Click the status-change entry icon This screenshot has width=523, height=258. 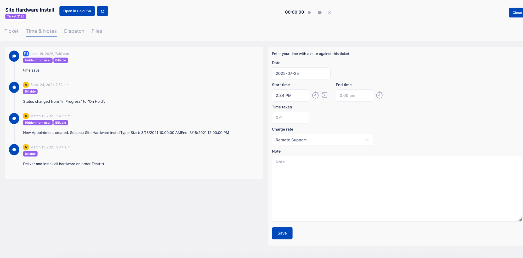click(x=14, y=87)
